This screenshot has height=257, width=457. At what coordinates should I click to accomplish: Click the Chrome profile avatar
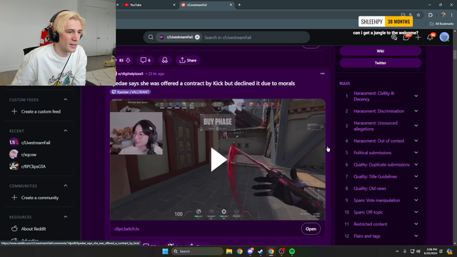click(443, 15)
